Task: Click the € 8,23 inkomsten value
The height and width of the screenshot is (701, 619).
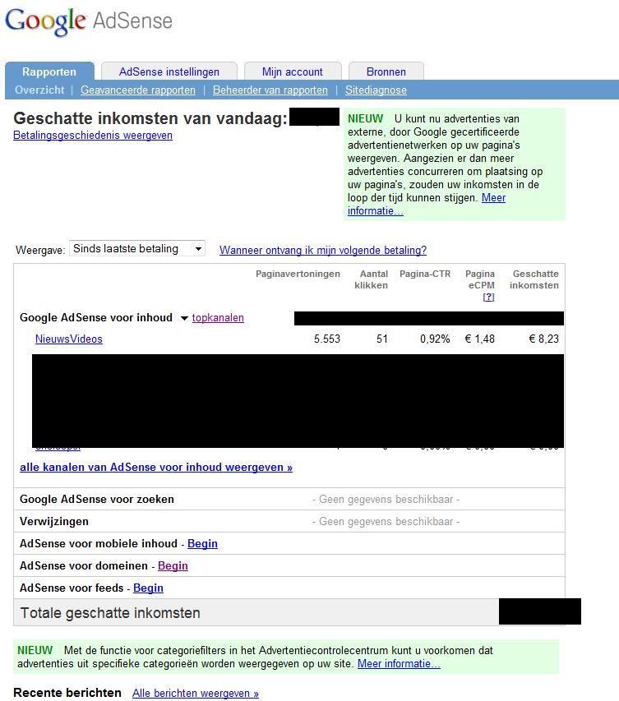Action: [x=544, y=339]
